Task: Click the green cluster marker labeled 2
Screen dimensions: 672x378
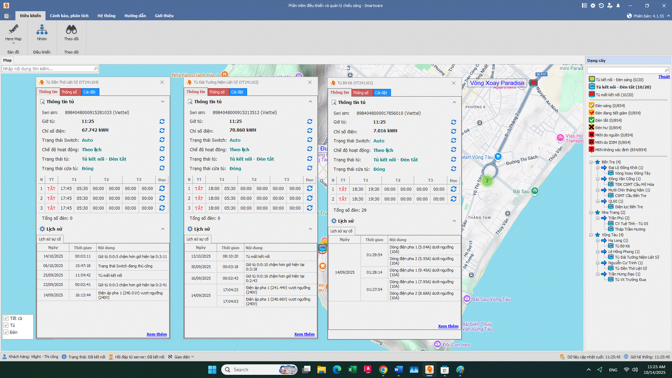Action: click(487, 181)
